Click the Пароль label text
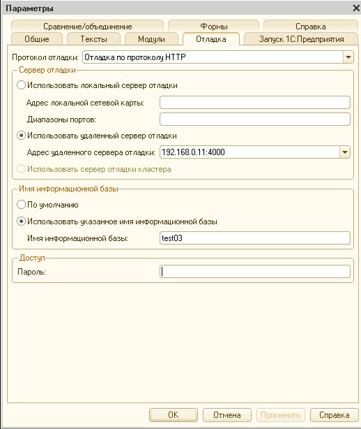 click(x=31, y=272)
